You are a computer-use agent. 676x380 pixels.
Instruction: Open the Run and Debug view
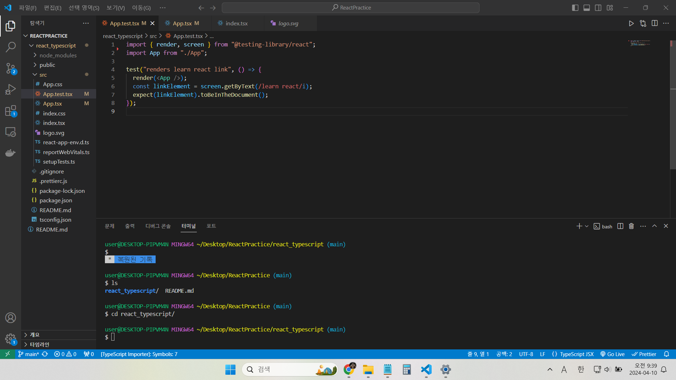pyautogui.click(x=11, y=89)
